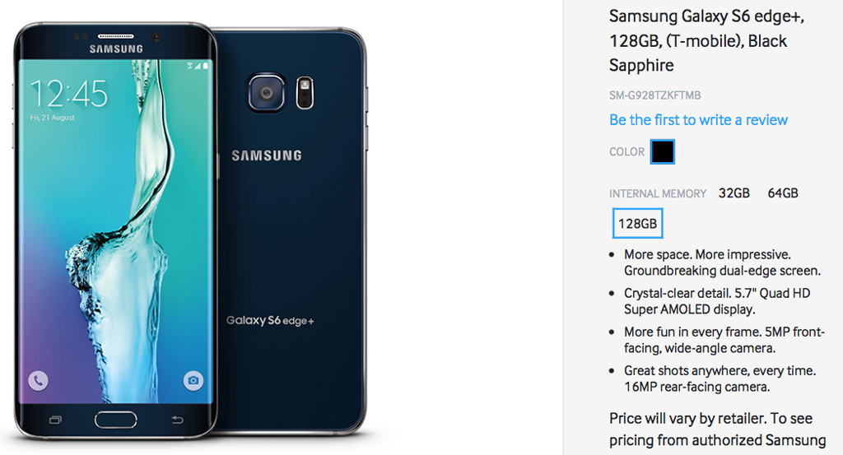Click the oval home button on the phone
This screenshot has width=843, height=455.
point(115,420)
